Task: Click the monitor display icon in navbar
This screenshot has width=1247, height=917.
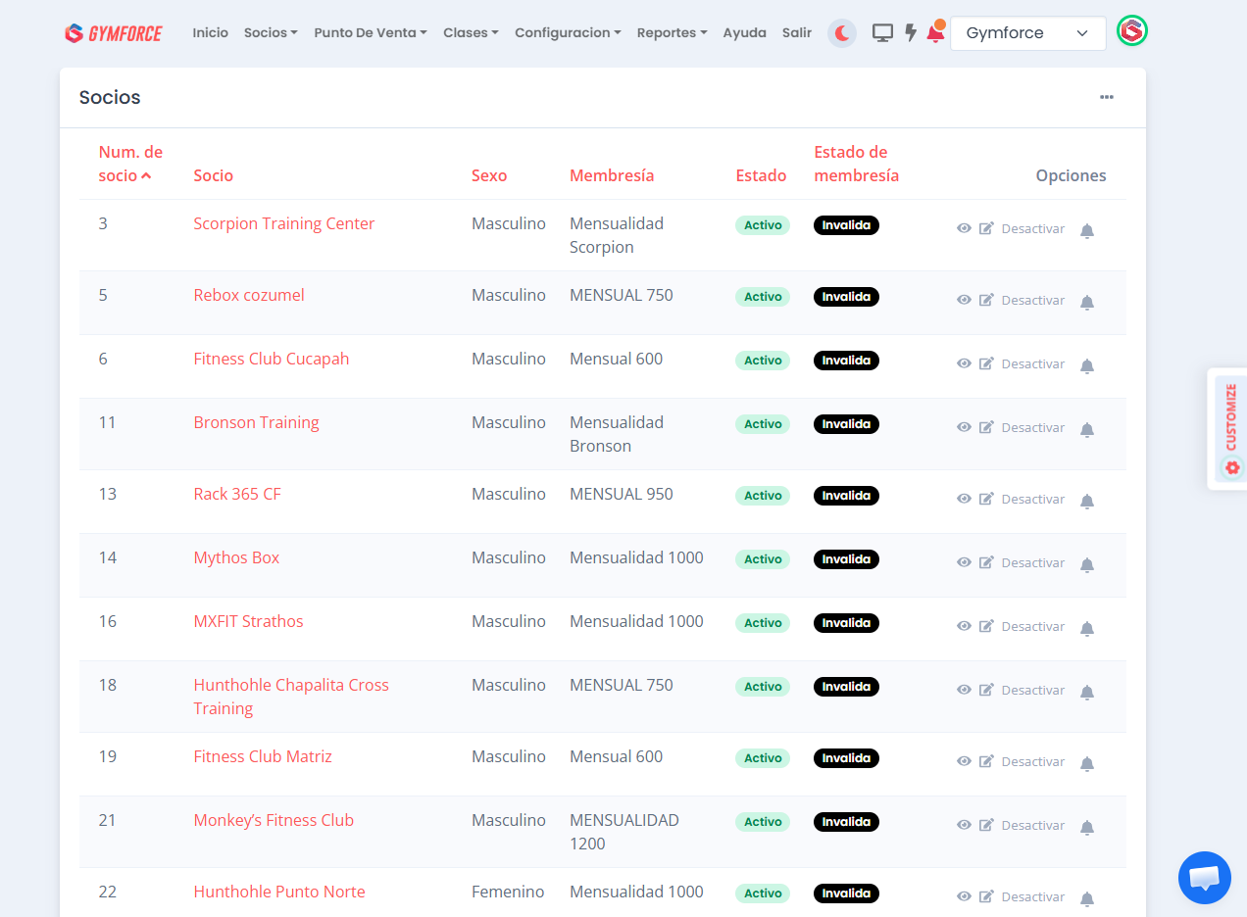Action: pyautogui.click(x=882, y=33)
